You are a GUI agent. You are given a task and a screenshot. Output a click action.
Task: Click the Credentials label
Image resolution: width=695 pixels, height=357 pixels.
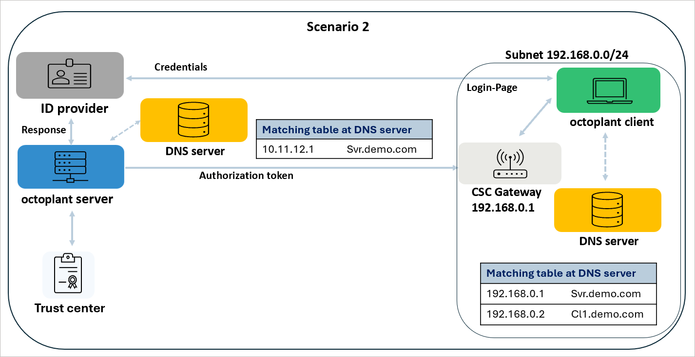point(181,67)
